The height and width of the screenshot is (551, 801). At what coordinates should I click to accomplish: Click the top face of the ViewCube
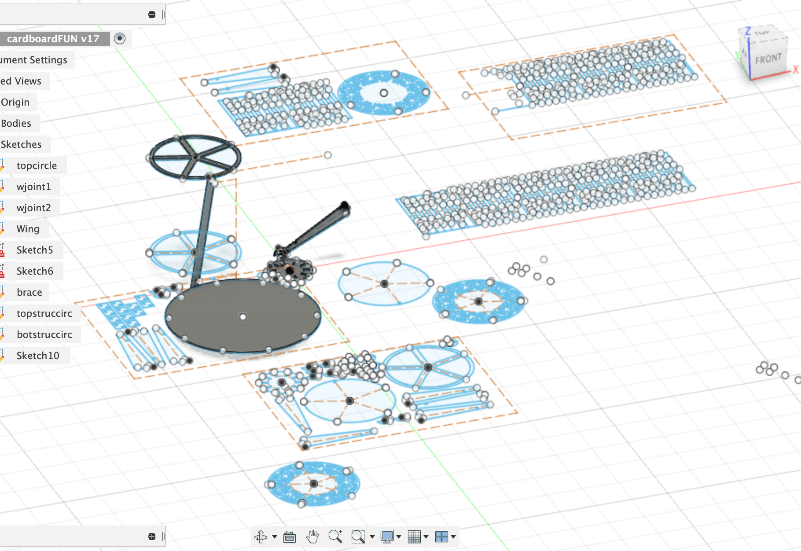pos(762,33)
